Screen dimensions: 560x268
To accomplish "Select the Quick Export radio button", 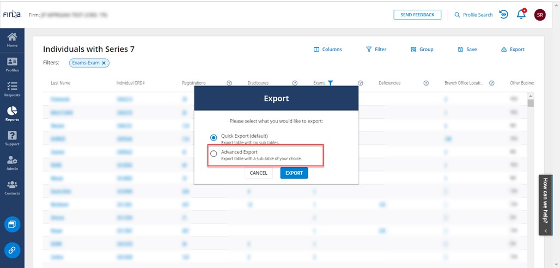I will [214, 137].
